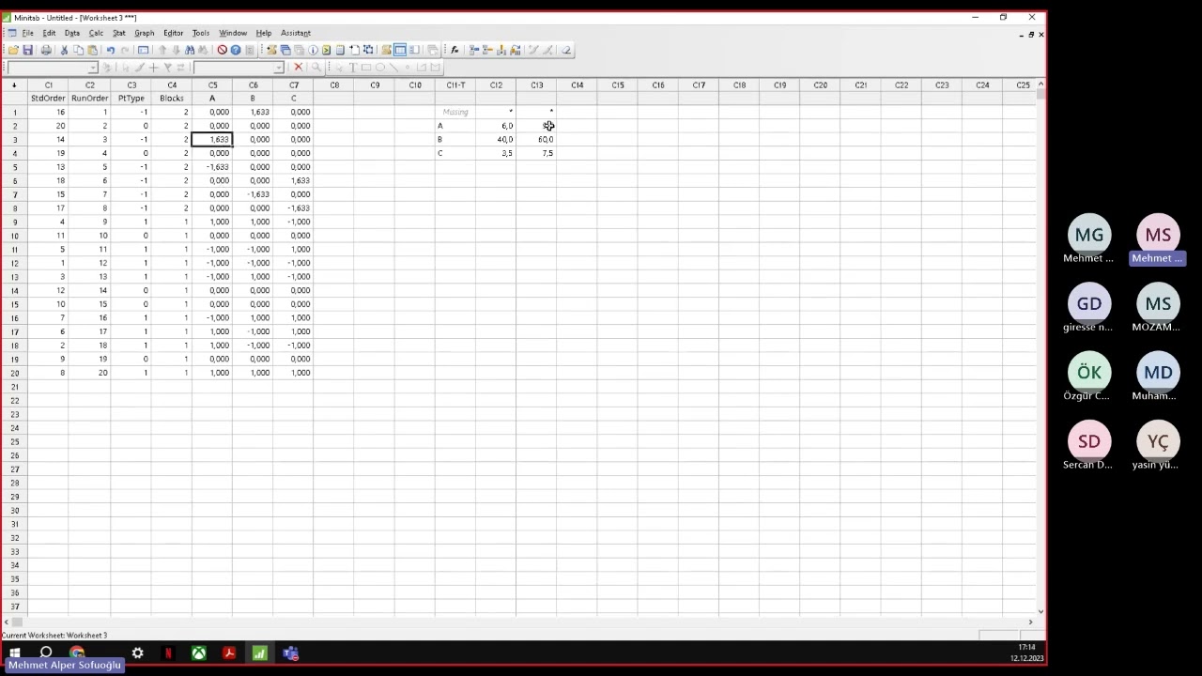Show Info icon with letter i
This screenshot has height=676, width=1202.
313,50
